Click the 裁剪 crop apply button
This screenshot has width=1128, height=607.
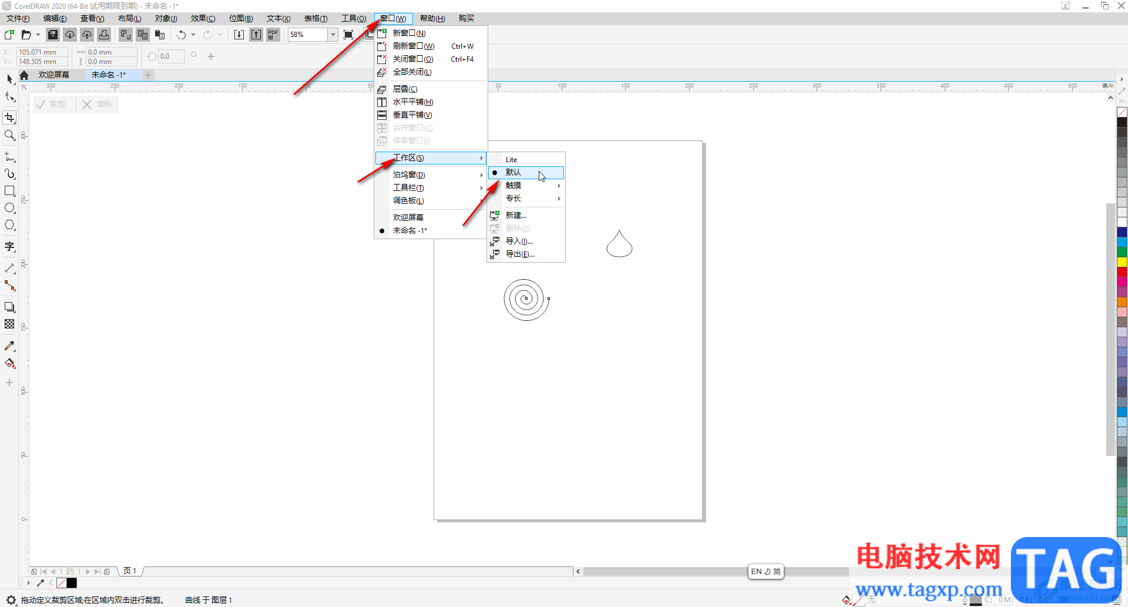point(52,104)
